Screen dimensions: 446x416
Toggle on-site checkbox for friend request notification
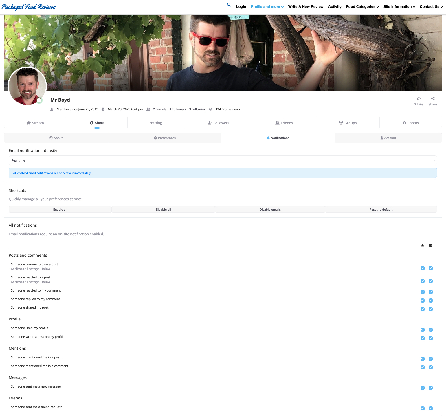pos(423,408)
